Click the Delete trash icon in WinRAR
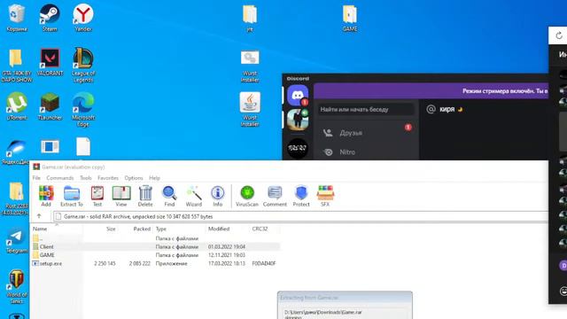This screenshot has width=567, height=319. (145, 196)
